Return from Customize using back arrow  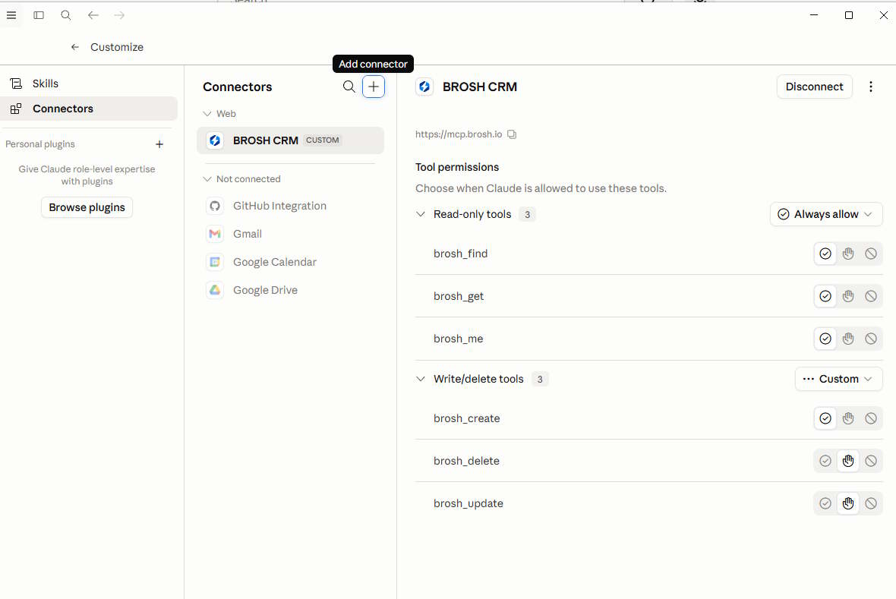(x=75, y=47)
